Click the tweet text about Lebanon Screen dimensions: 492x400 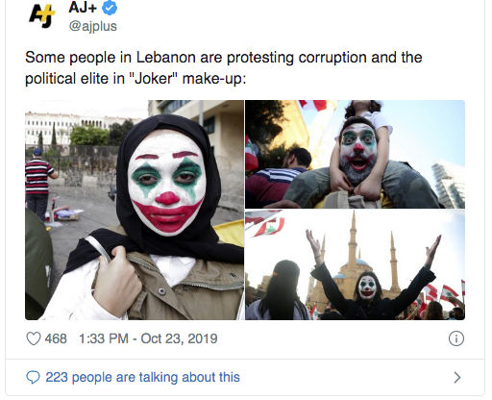point(224,68)
